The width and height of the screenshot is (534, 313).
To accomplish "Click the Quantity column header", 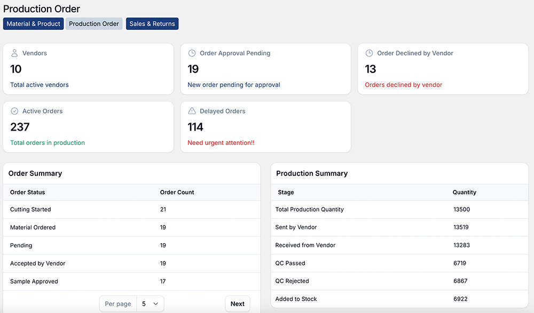I will [464, 192].
